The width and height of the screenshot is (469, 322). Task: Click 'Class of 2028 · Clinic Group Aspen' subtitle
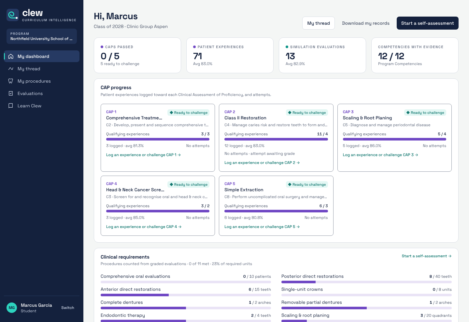[131, 26]
